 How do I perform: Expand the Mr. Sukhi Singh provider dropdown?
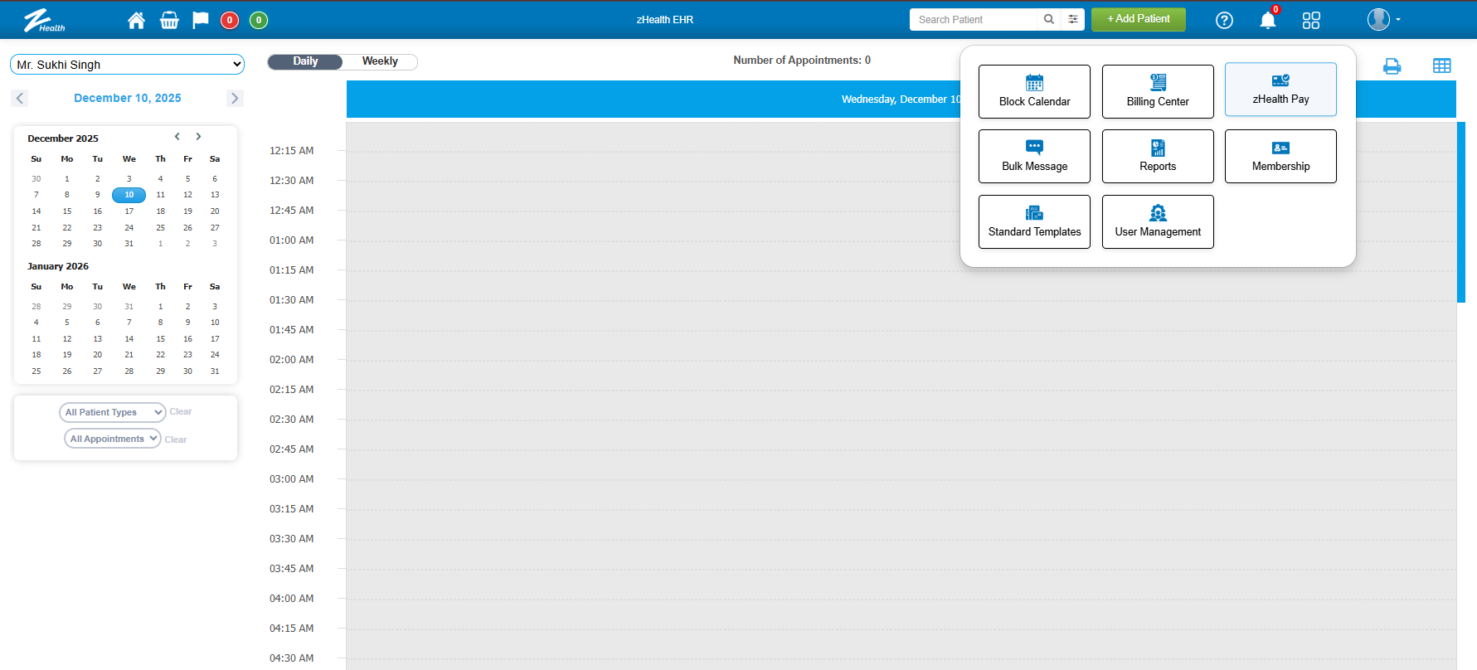[x=128, y=65]
